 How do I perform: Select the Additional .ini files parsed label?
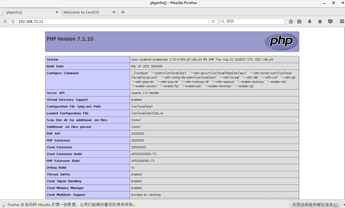tap(69, 127)
